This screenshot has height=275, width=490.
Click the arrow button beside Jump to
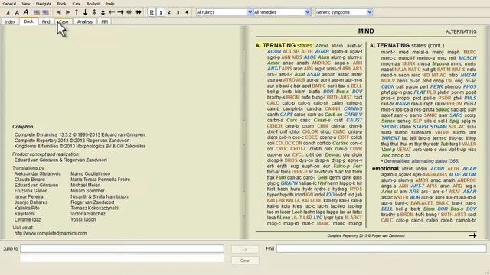245,249
